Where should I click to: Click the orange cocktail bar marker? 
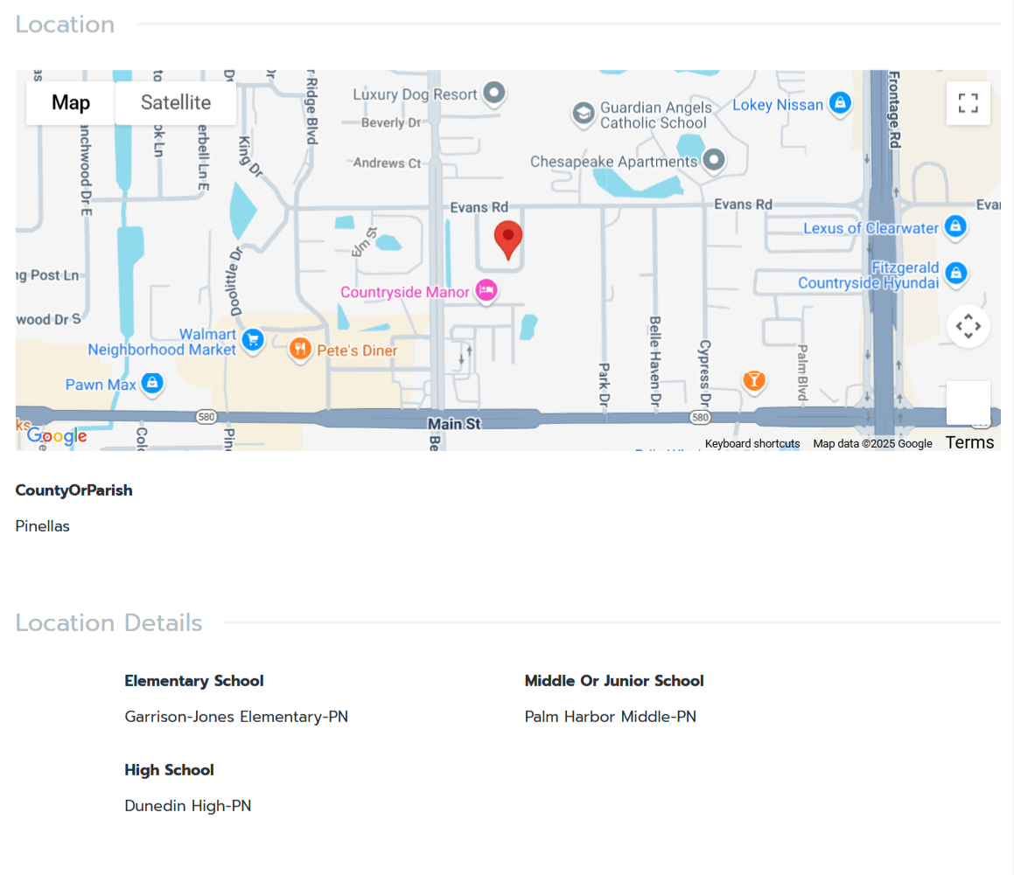753,380
